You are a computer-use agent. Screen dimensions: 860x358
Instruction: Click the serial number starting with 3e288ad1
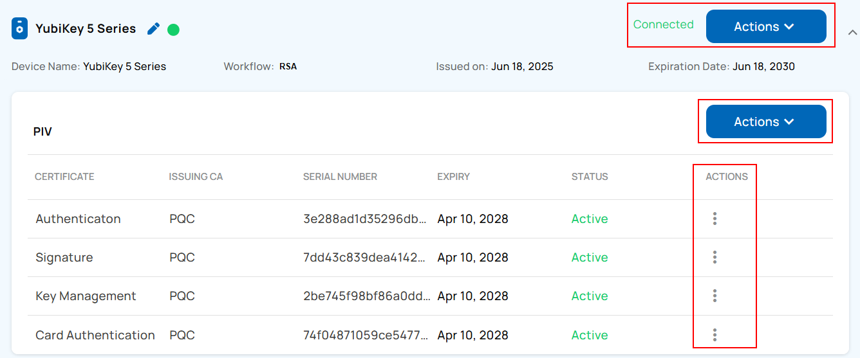click(364, 219)
